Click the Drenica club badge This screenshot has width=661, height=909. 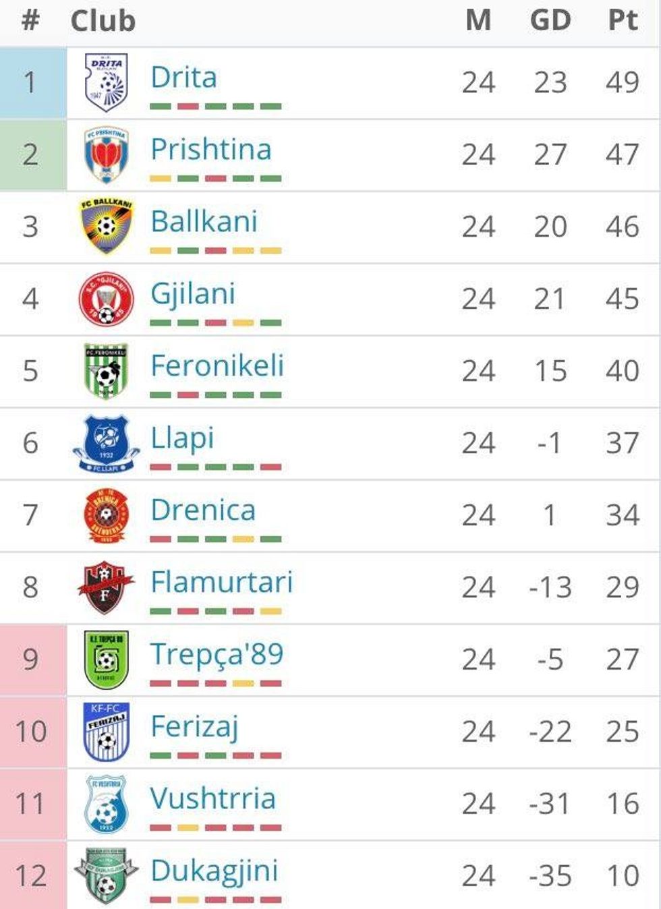pyautogui.click(x=106, y=515)
